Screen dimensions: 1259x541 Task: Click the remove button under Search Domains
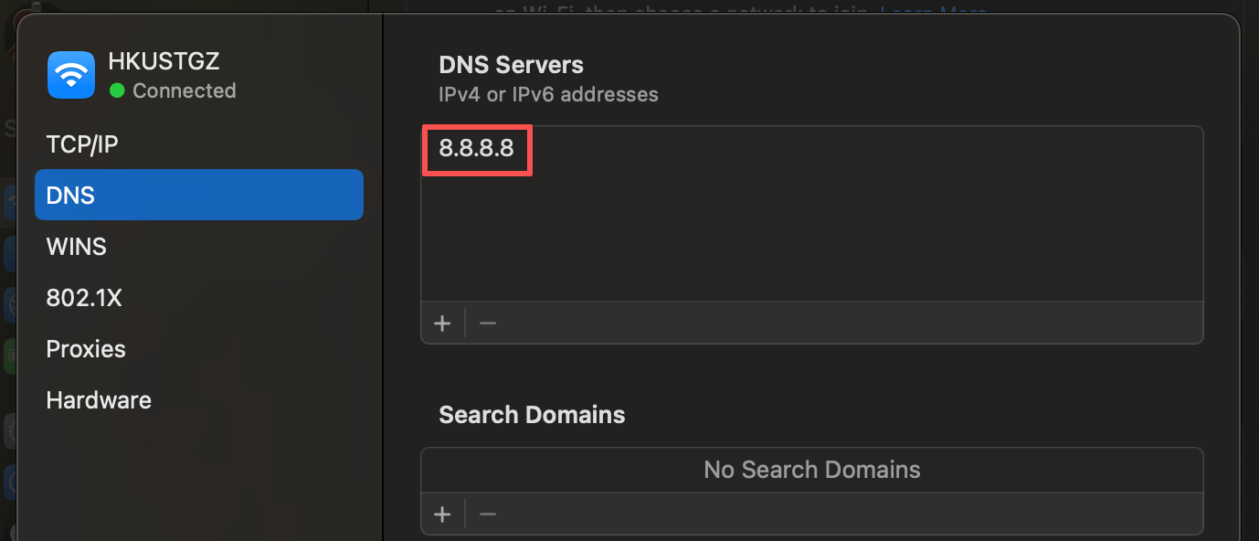[487, 514]
